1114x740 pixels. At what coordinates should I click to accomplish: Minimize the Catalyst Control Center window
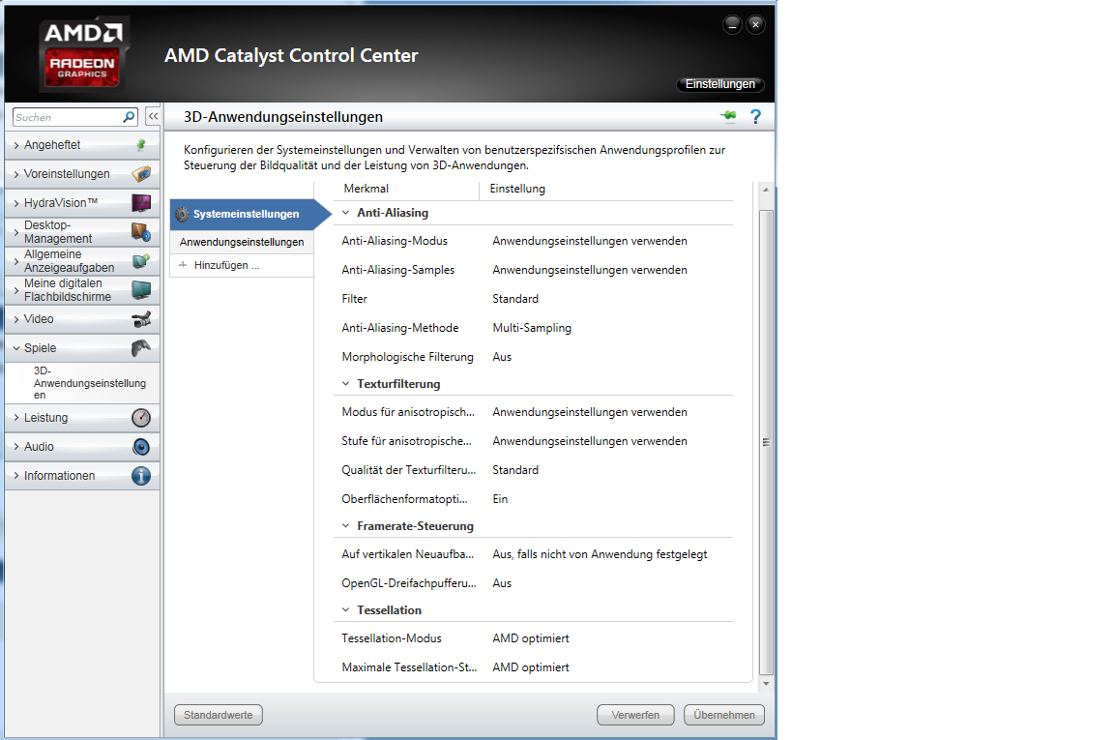click(x=732, y=25)
